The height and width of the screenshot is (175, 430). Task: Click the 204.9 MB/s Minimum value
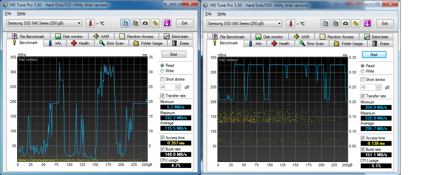pyautogui.click(x=376, y=107)
